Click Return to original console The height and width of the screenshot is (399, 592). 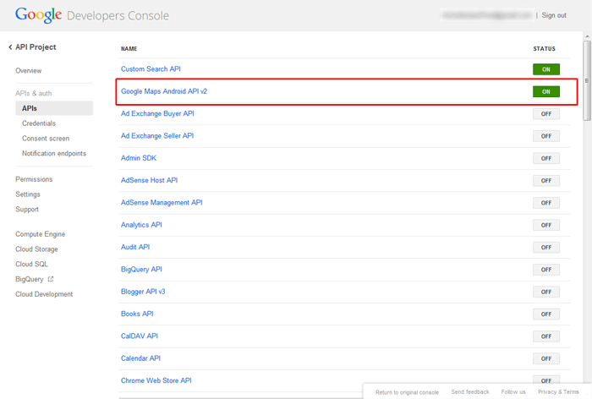pyautogui.click(x=408, y=392)
